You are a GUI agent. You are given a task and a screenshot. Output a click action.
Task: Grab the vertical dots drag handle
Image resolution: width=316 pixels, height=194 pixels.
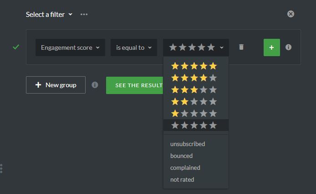coord(1,168)
